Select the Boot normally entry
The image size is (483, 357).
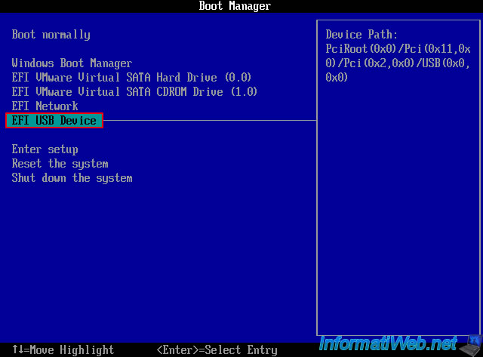coord(51,35)
